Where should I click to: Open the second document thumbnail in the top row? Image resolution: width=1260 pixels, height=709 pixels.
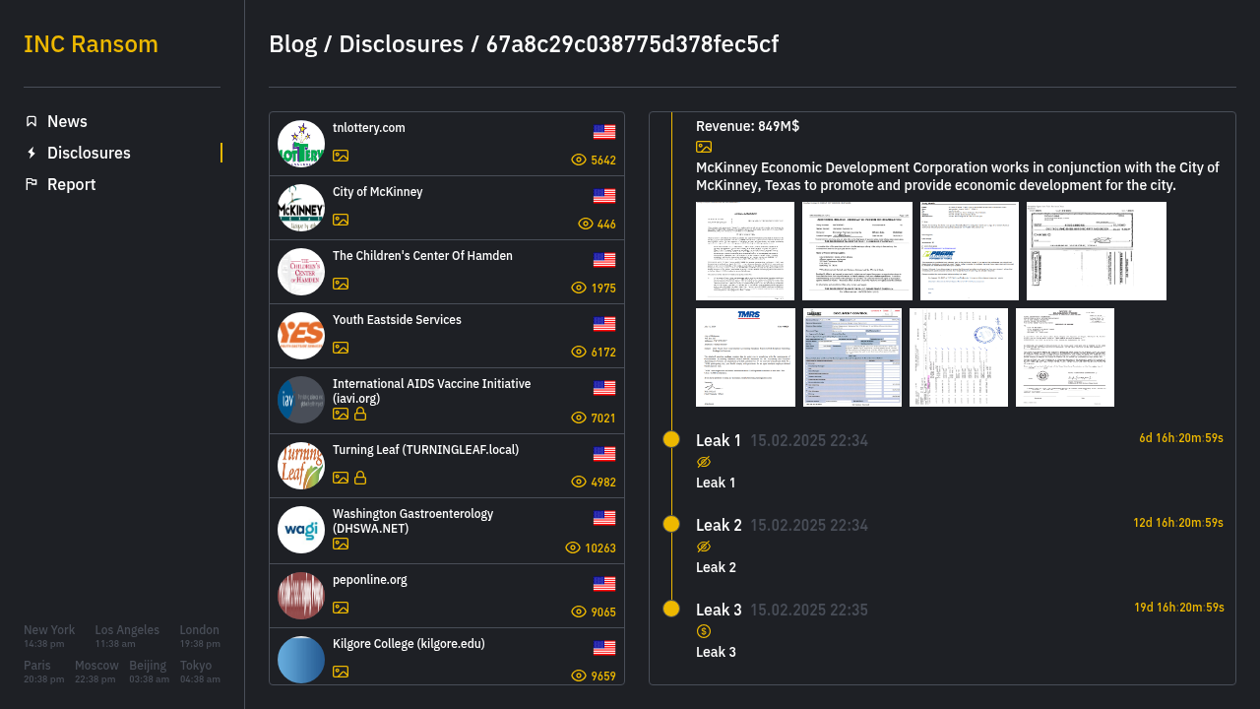point(857,251)
